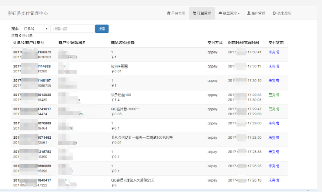Click the 共有 0 条订单 count text
Viewport: 322px width, 192px height.
pyautogui.click(x=22, y=36)
